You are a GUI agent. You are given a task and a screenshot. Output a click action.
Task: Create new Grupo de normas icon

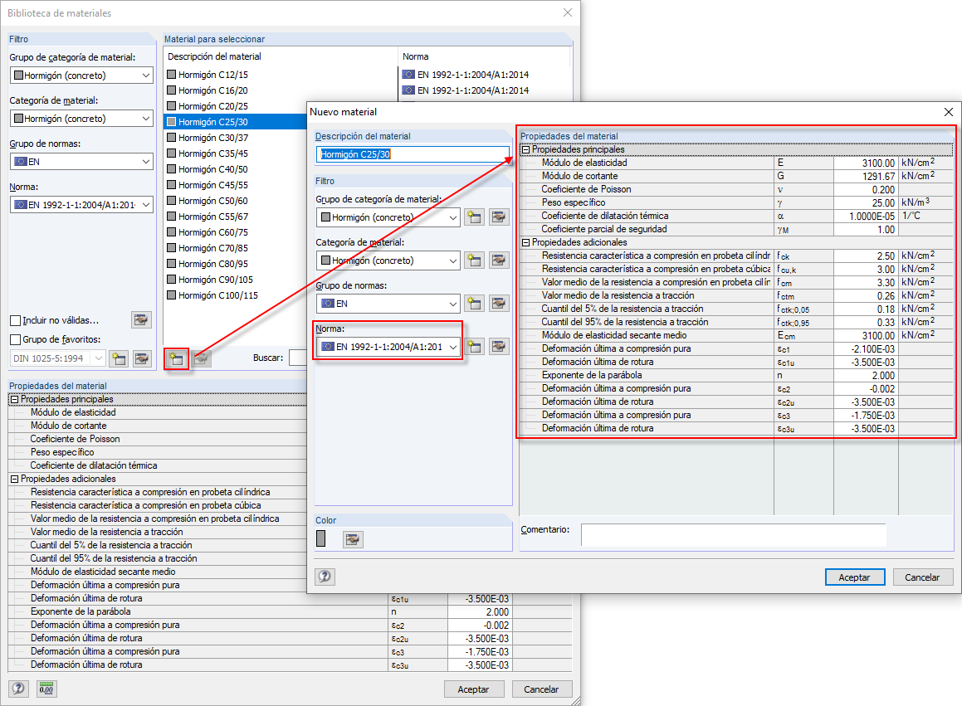pyautogui.click(x=474, y=303)
